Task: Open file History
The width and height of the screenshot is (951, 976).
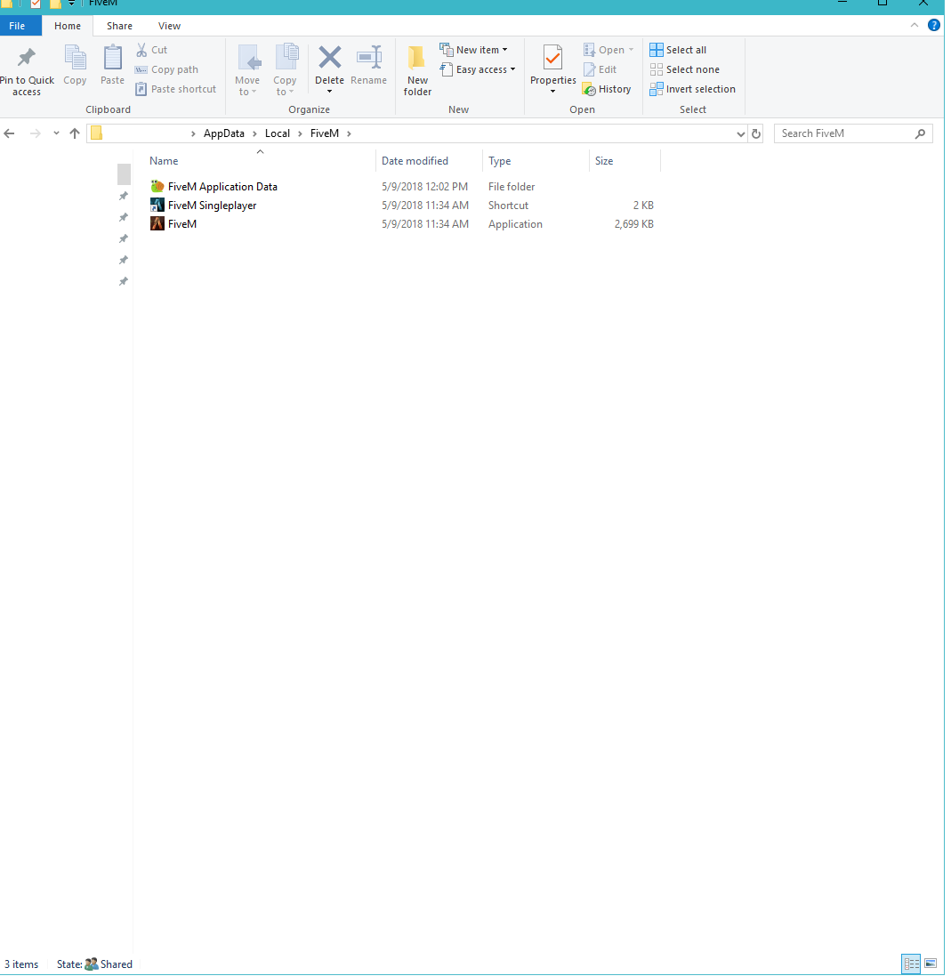Action: click(x=607, y=89)
